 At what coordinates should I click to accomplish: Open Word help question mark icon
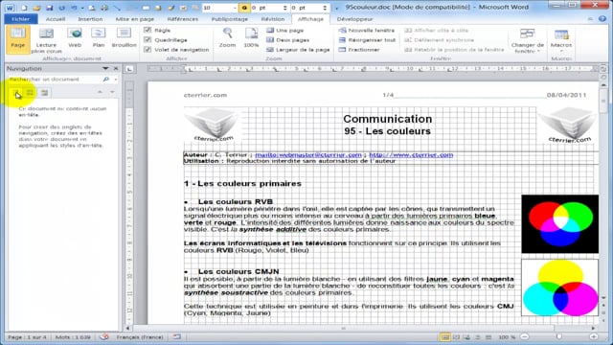pyautogui.click(x=602, y=19)
